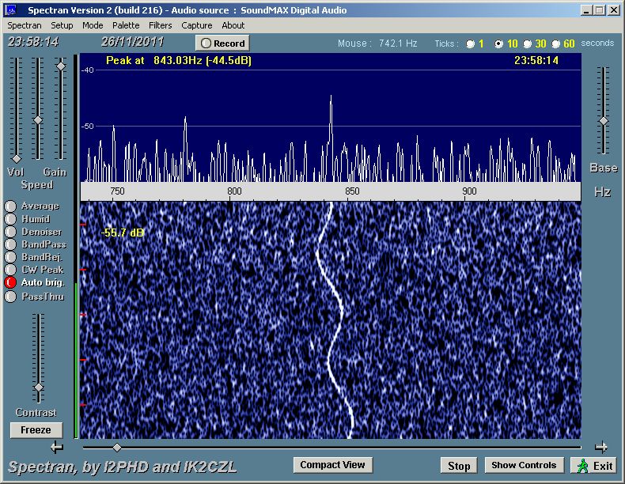Enable the BandPass filter toggle
625x484 pixels.
pyautogui.click(x=10, y=244)
